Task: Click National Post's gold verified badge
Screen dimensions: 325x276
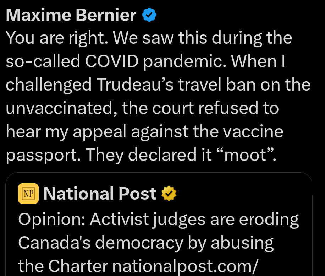Action: point(169,194)
